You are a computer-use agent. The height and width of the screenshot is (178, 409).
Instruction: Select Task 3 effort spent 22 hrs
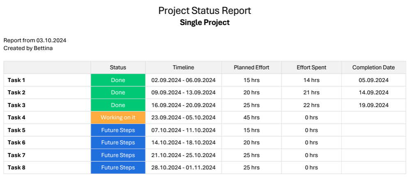click(311, 105)
